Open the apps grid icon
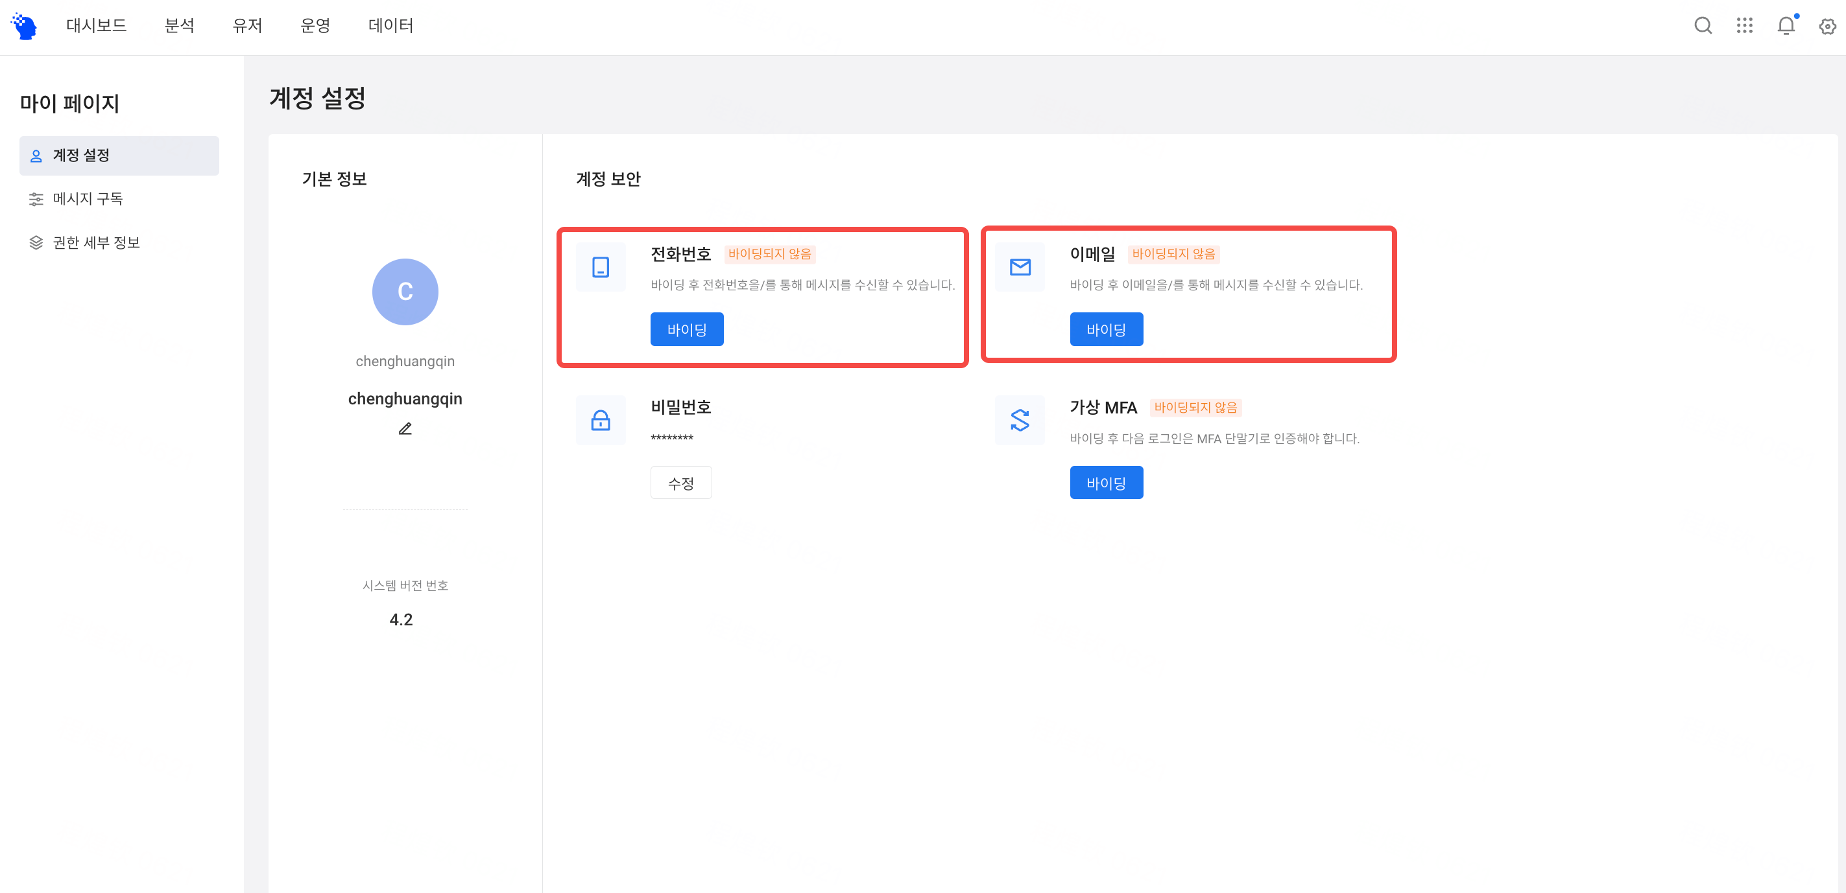 coord(1744,27)
